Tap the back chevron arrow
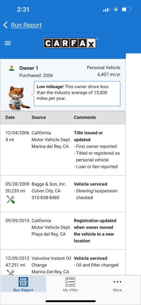Screen dimensions: 141x305 (5, 25)
